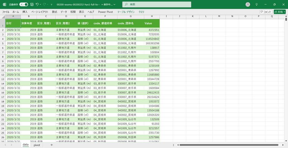288x148 pixels.
Task: Add a new sheet with plus icon
Action: [x=51, y=145]
